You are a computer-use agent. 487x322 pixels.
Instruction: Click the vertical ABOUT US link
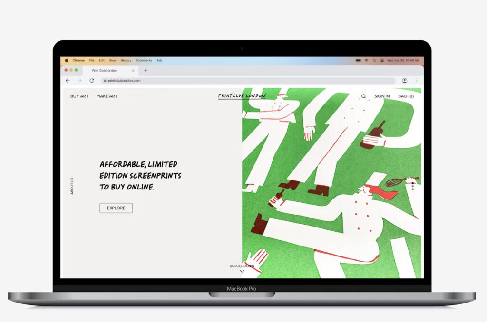72,186
